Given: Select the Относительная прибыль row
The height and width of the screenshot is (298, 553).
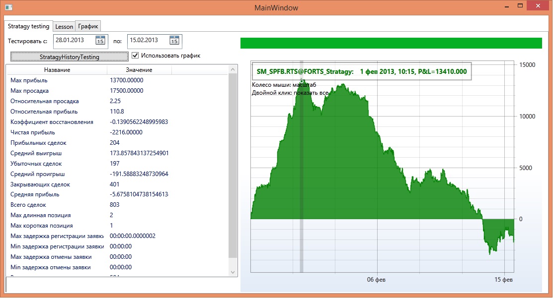Looking at the screenshot, I should tap(117, 112).
